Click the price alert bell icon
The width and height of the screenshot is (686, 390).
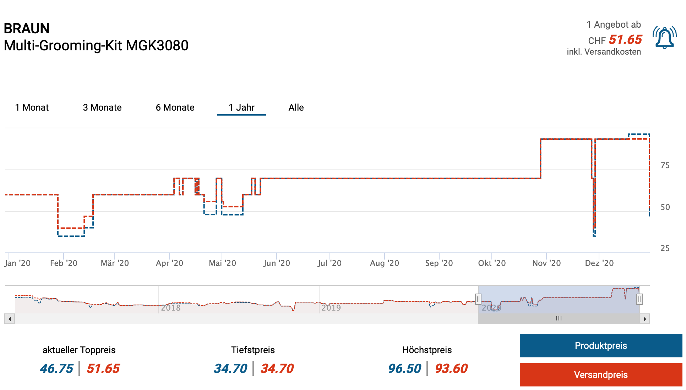coord(664,37)
